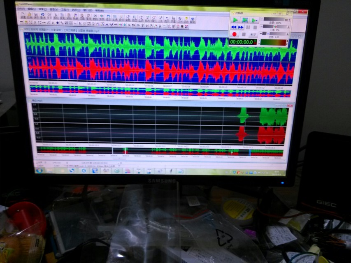
Task: Click the Play selection button with square
Action: pos(245,20)
